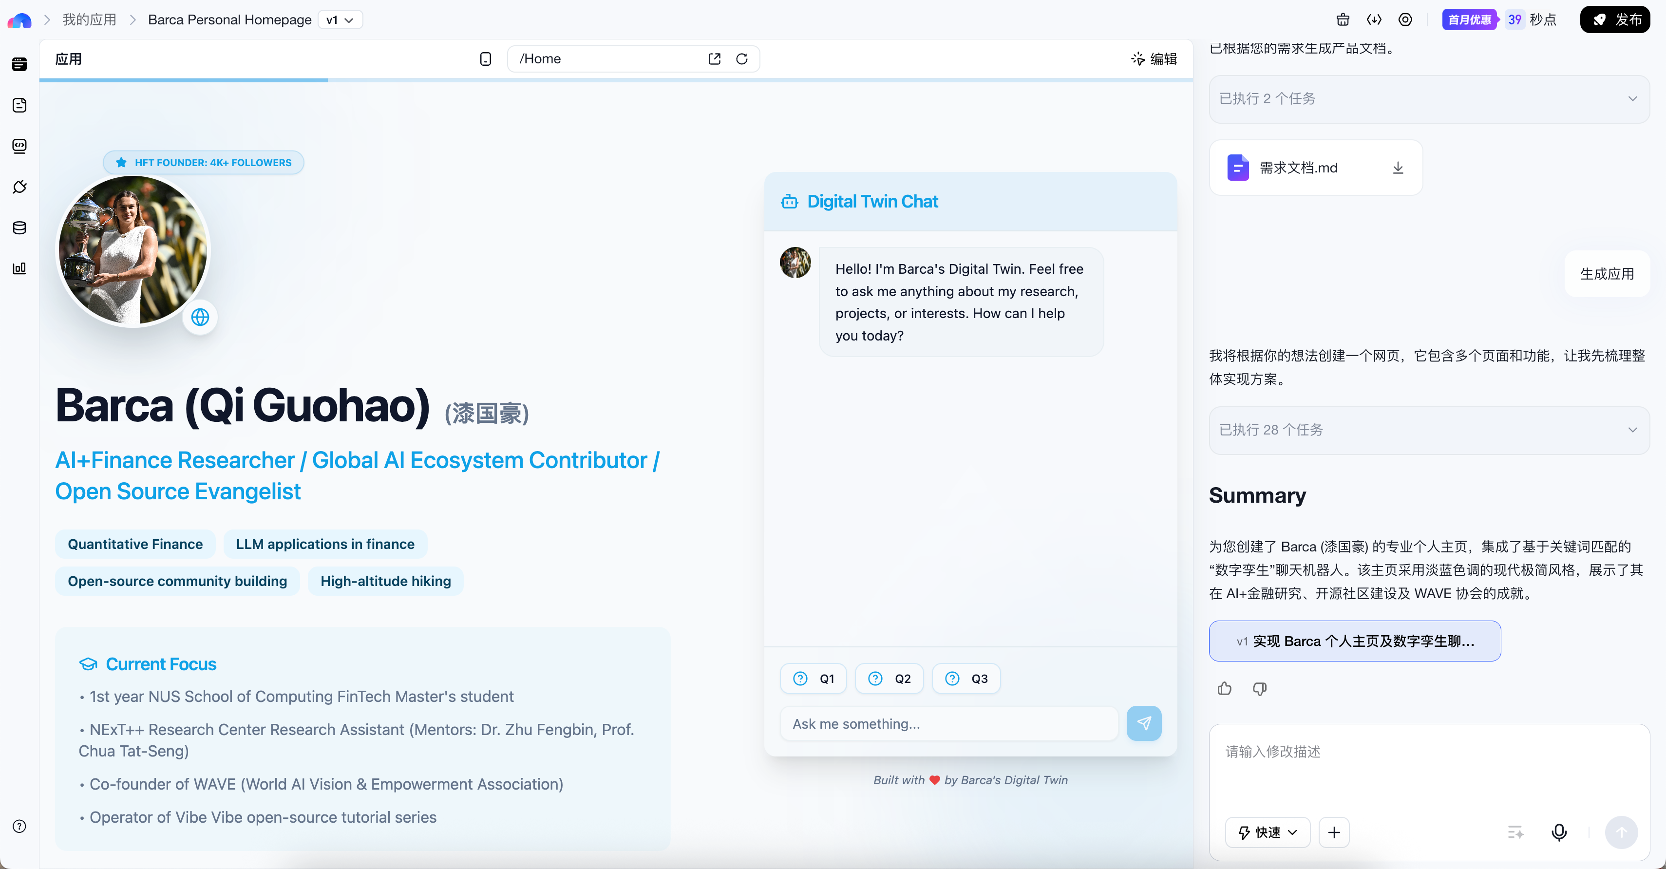
Task: Open the 快速 mode dropdown
Action: (x=1267, y=832)
